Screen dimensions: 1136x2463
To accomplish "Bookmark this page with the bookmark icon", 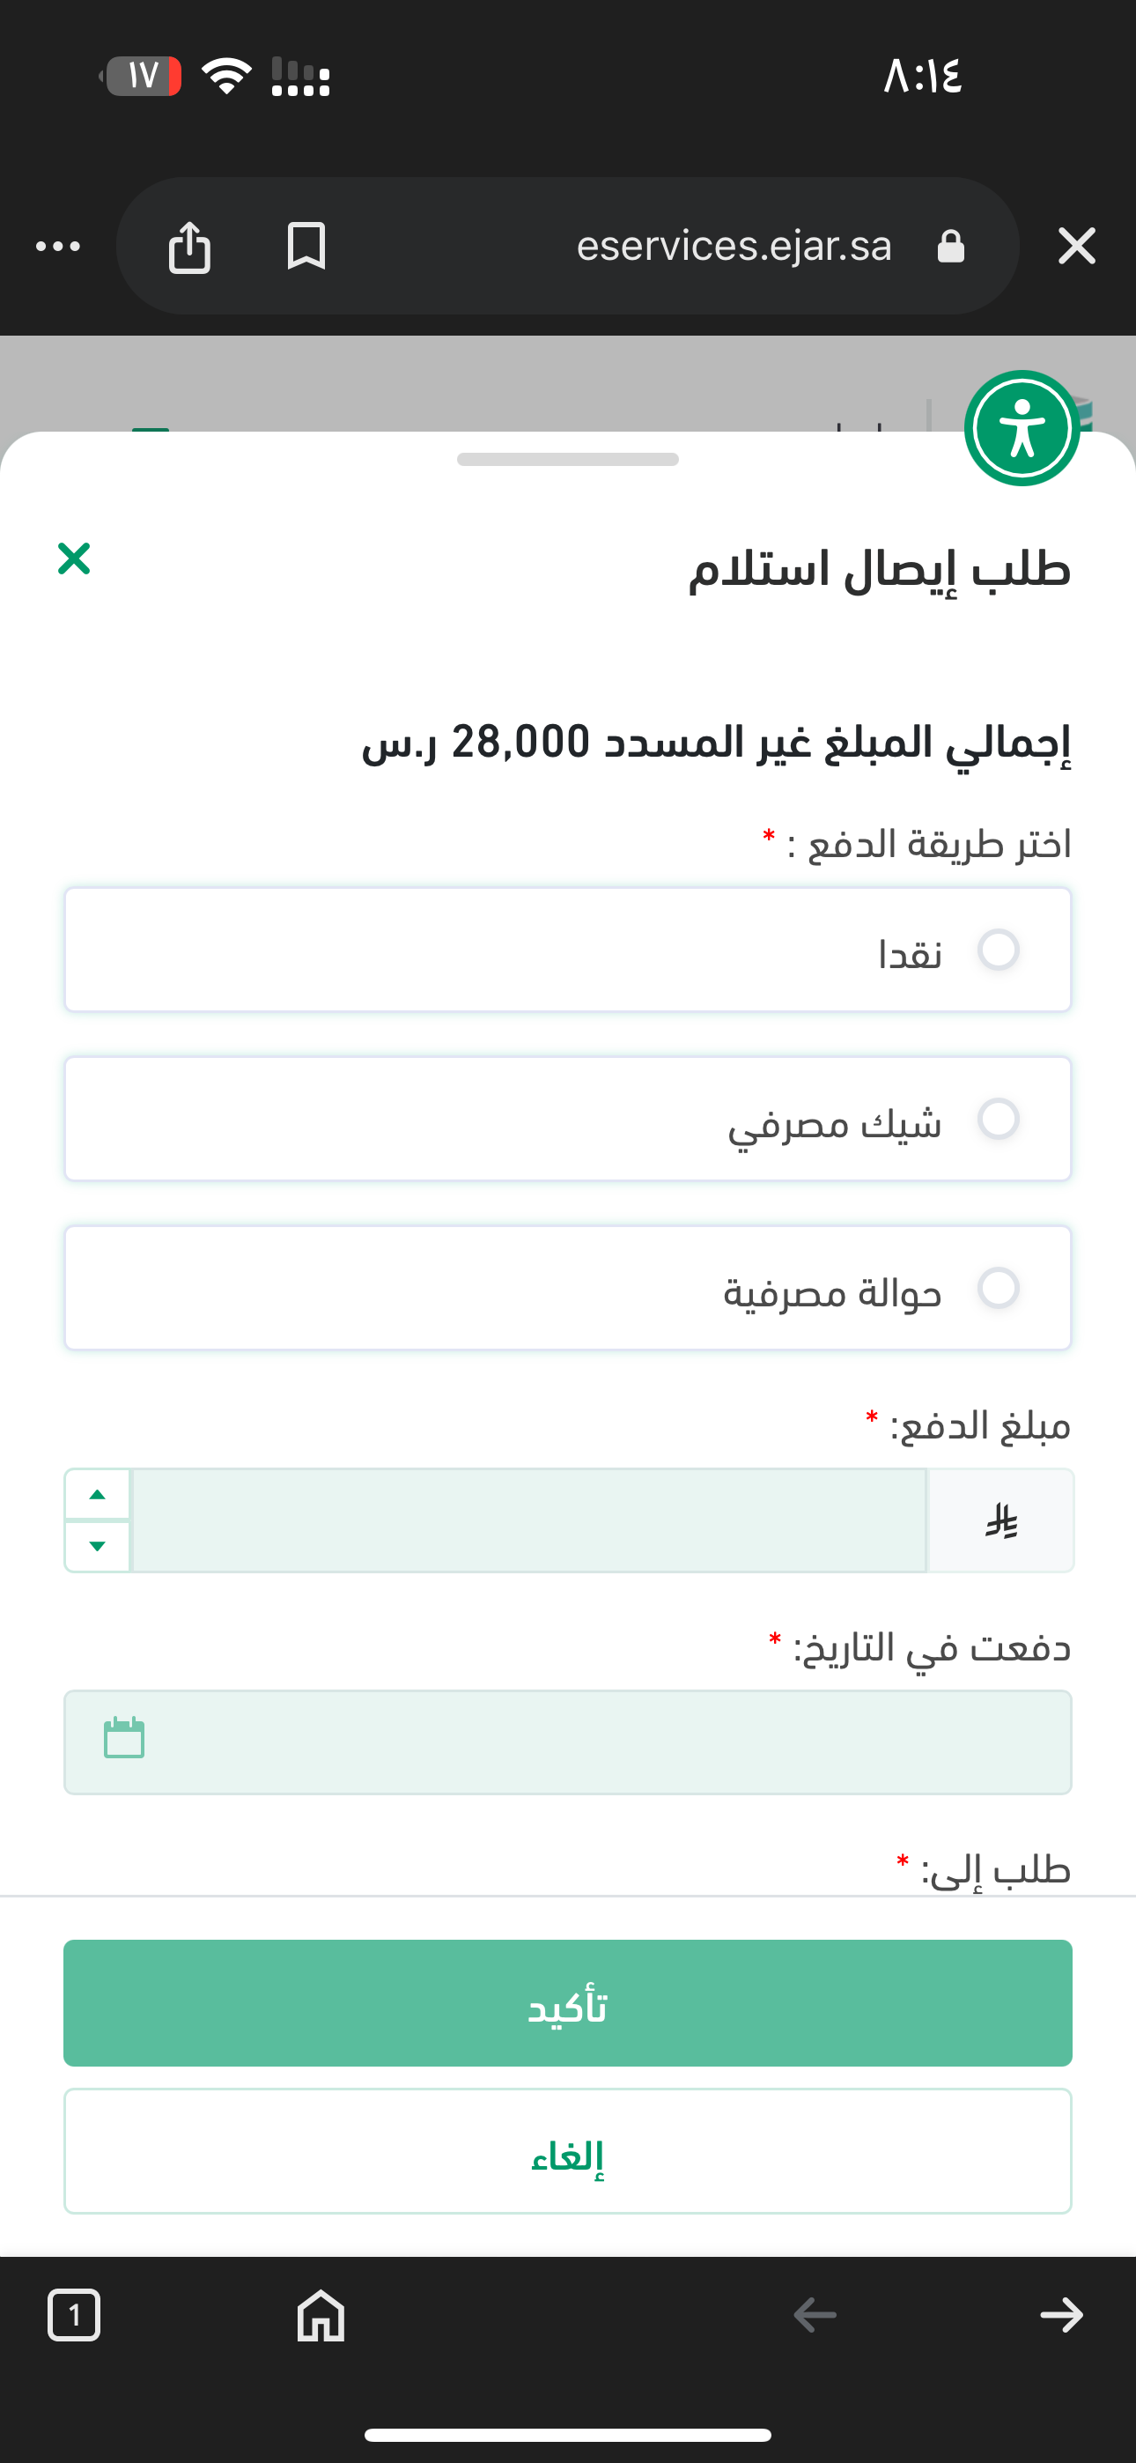I will (x=306, y=247).
